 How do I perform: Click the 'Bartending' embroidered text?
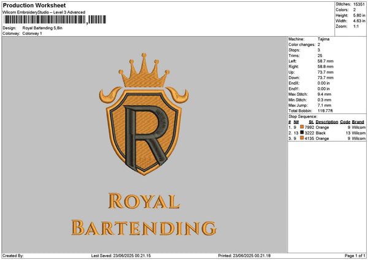[144, 227]
